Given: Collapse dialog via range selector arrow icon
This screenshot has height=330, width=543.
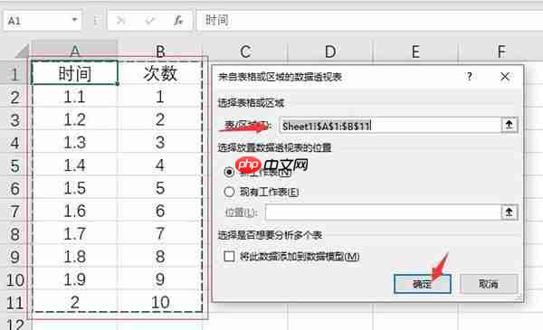Looking at the screenshot, I should (x=509, y=125).
